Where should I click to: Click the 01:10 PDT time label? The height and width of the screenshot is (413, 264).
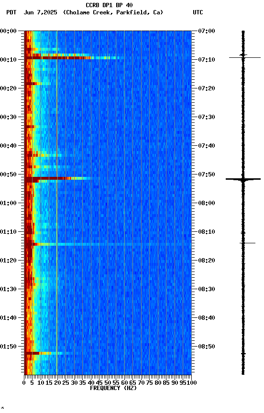pos(8,232)
